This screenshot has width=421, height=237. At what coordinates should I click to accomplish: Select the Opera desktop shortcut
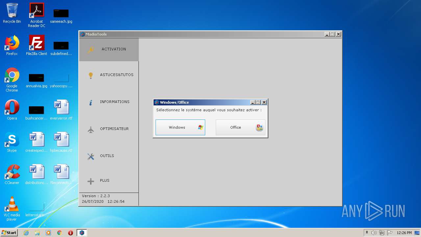tap(12, 110)
